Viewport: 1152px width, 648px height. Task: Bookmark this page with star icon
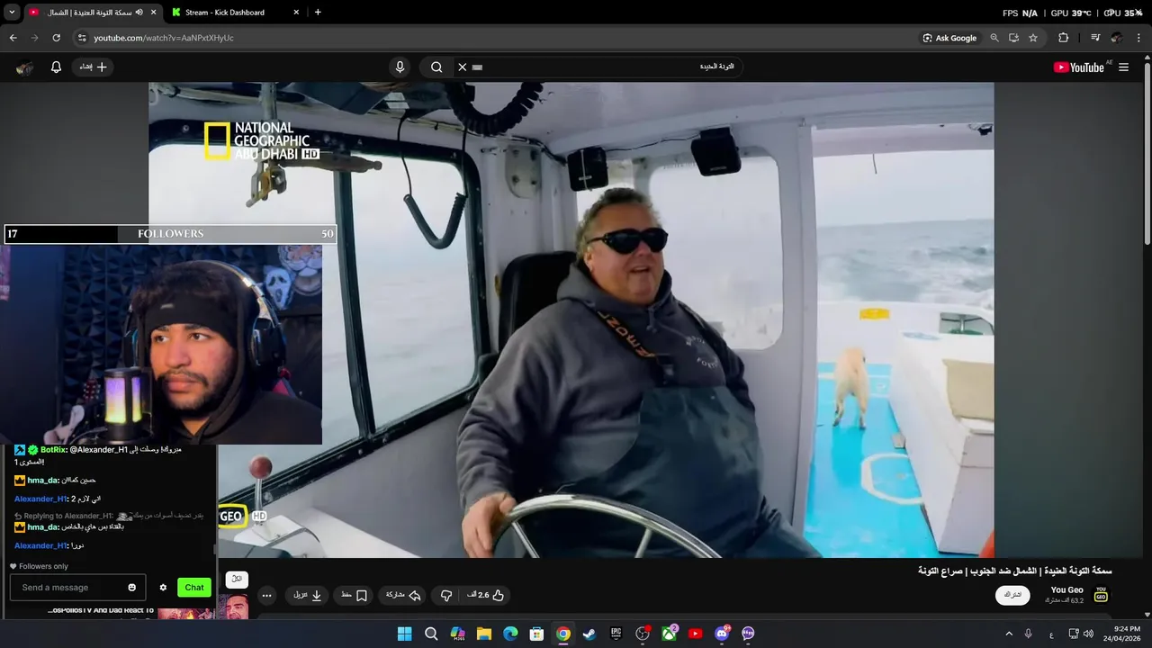(1033, 38)
